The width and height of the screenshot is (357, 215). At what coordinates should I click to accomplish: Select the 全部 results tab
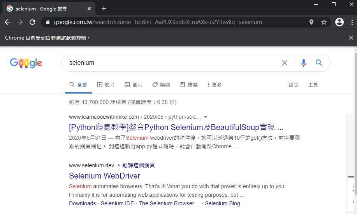(78, 85)
